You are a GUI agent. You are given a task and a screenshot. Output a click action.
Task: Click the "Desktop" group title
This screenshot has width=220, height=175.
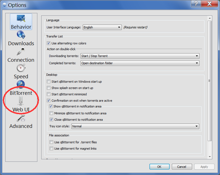coord(52,75)
